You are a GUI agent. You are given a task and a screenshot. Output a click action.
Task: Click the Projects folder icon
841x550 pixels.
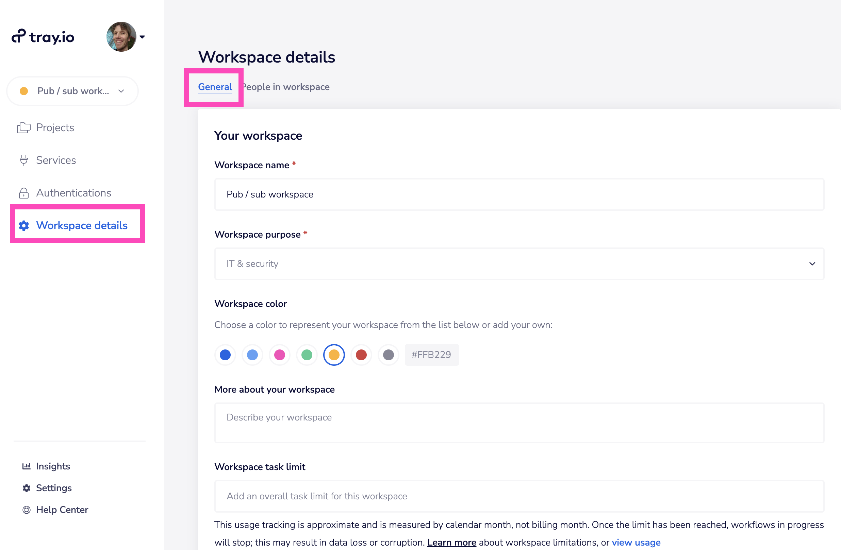[24, 127]
